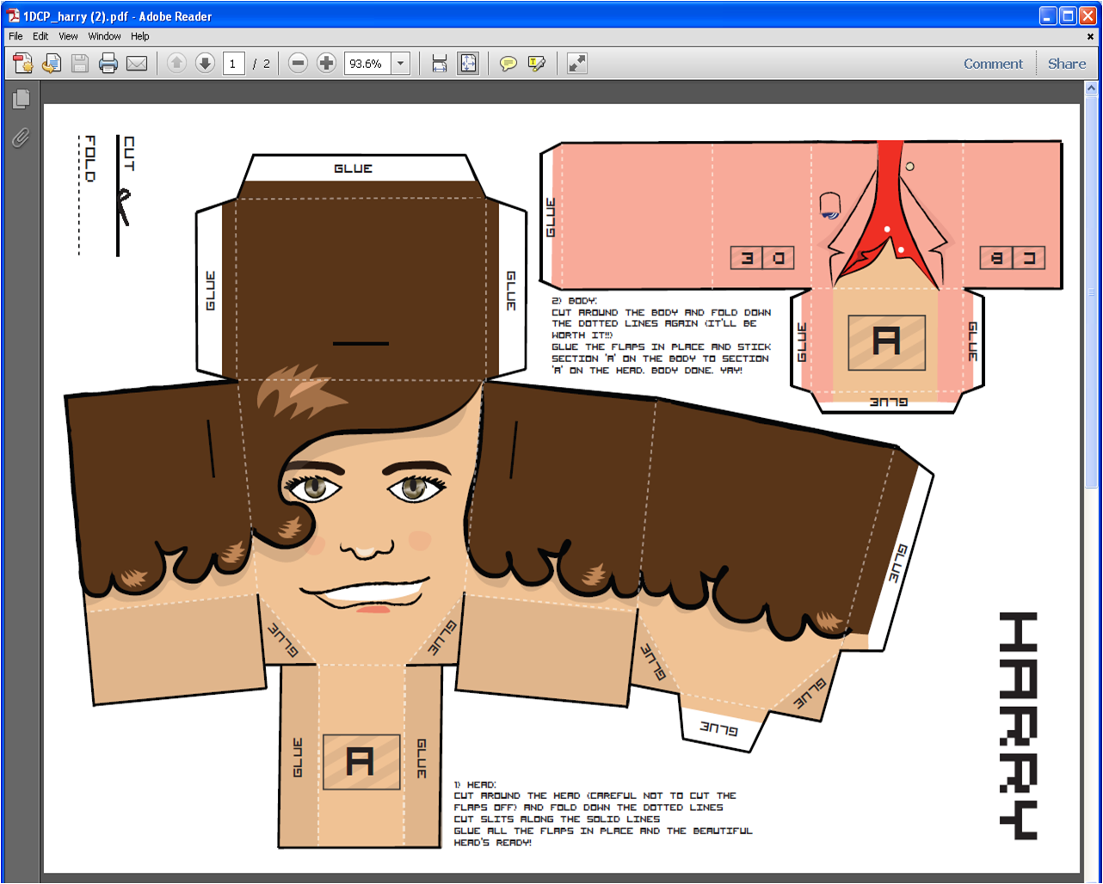Enter full screen reading mode
This screenshot has height=884, width=1103.
coord(576,63)
